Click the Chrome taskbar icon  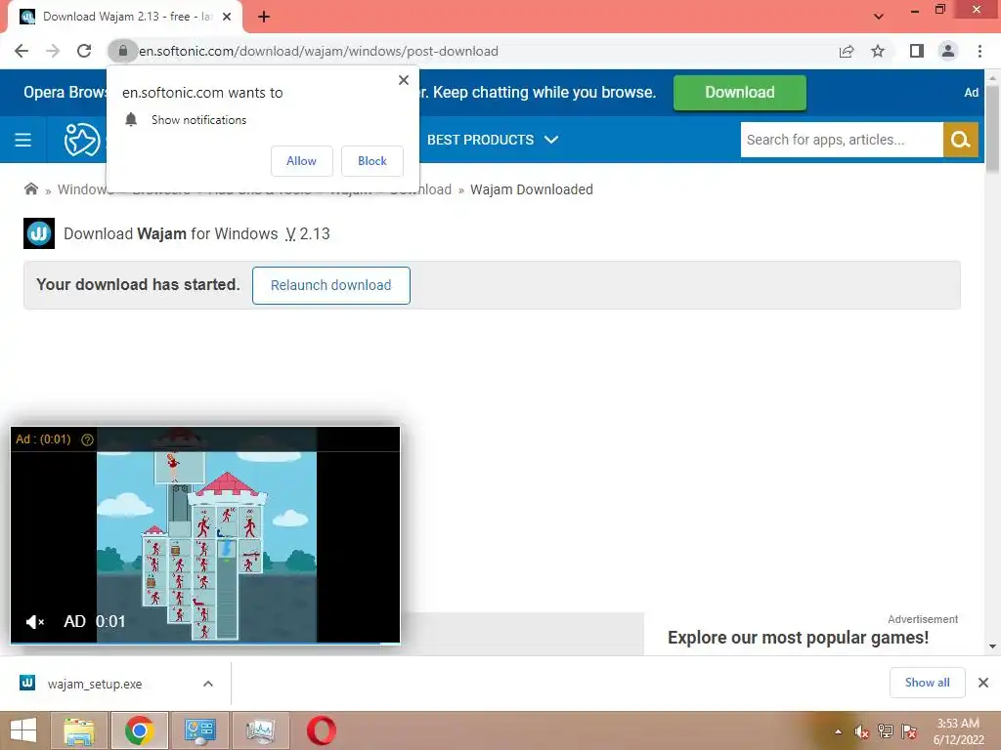[x=140, y=730]
